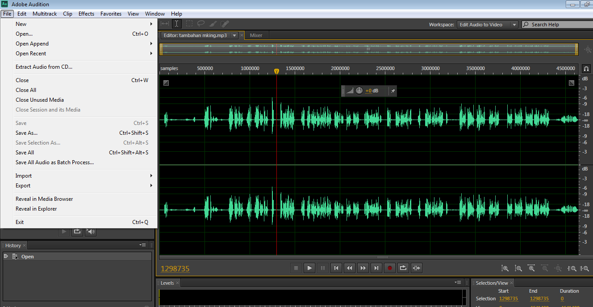593x307 pixels.
Task: Switch to the Mixer tab
Action: (256, 35)
